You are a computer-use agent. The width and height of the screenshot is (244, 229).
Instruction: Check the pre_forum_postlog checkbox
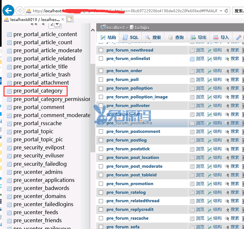click(101, 140)
